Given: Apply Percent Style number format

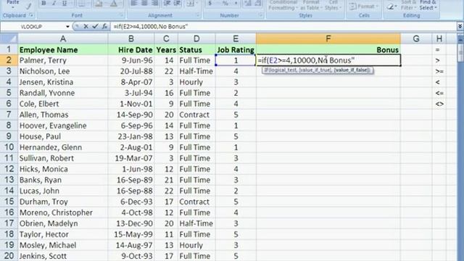Looking at the screenshot, I should click(225, 3).
